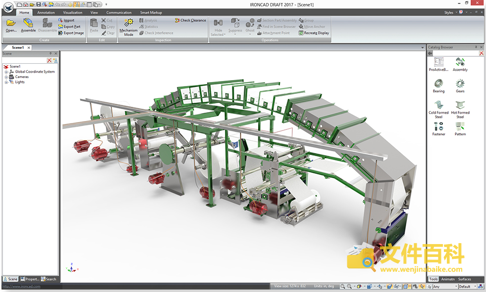Viewport: 486px width, 292px height.
Task: Pin the Scene panel with auto-hide pushpin
Action: click(50, 53)
